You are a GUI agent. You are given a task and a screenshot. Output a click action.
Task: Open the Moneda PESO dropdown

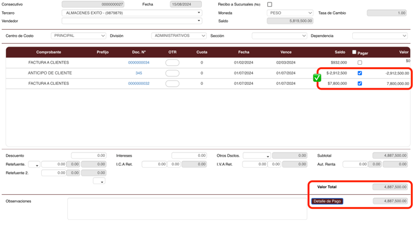tap(290, 13)
